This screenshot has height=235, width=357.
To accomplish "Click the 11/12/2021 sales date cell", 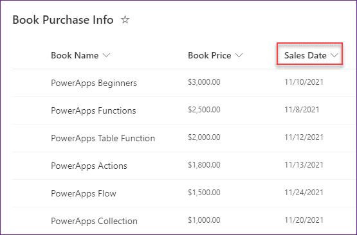I will (304, 137).
